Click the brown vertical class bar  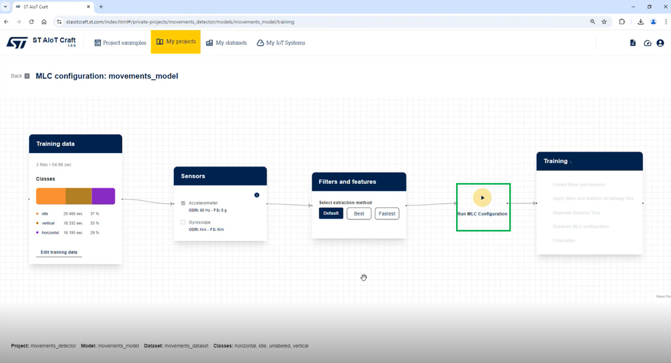tap(79, 196)
